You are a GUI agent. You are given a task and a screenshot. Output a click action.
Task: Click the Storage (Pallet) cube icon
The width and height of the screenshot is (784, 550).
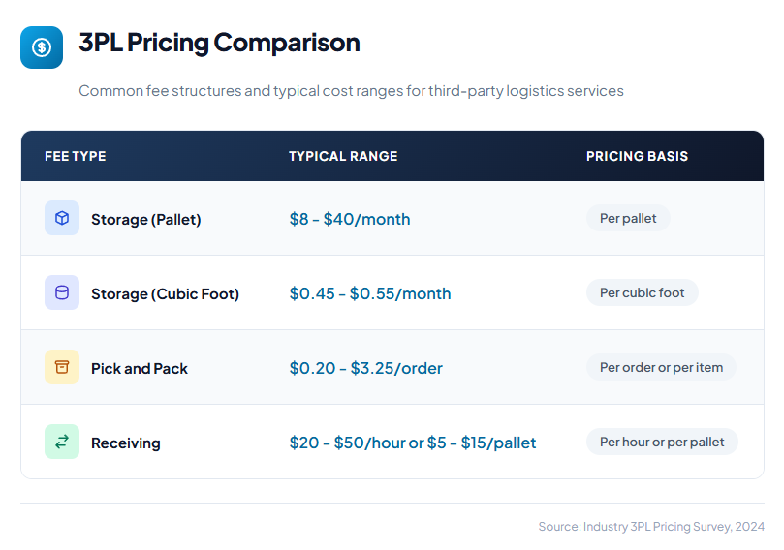[x=62, y=218]
